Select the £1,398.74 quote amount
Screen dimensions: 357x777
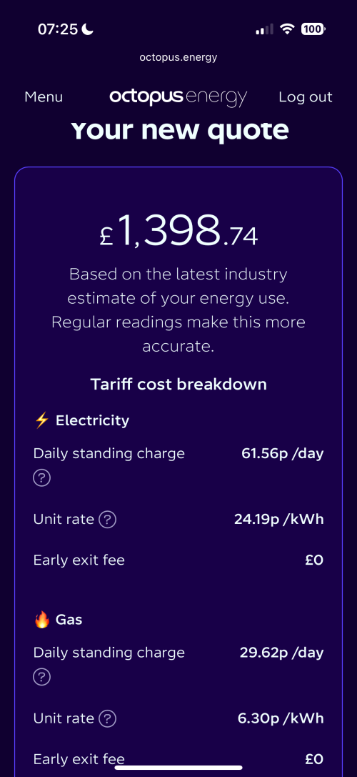point(178,231)
